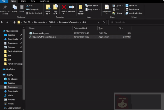Click Invert selection in the ribbon

tap(134, 13)
